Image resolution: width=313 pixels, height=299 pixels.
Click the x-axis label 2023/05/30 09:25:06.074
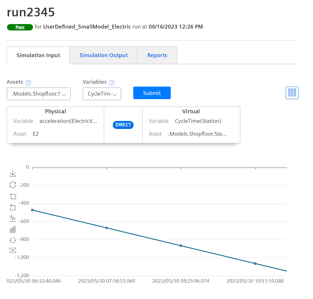tap(181, 281)
